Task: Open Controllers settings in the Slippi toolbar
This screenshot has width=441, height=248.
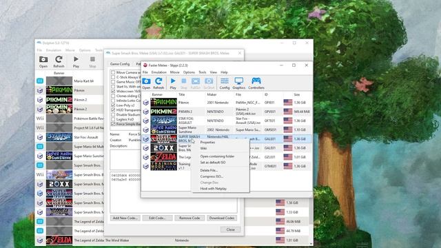Action: click(256, 83)
